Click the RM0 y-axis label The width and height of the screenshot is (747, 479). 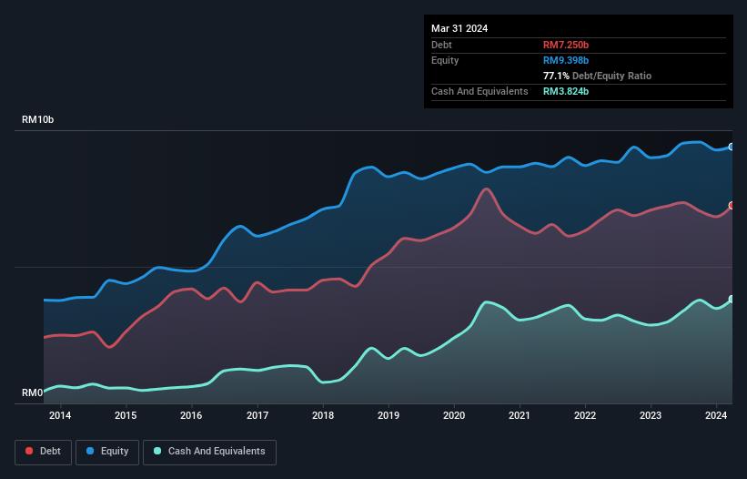[33, 393]
